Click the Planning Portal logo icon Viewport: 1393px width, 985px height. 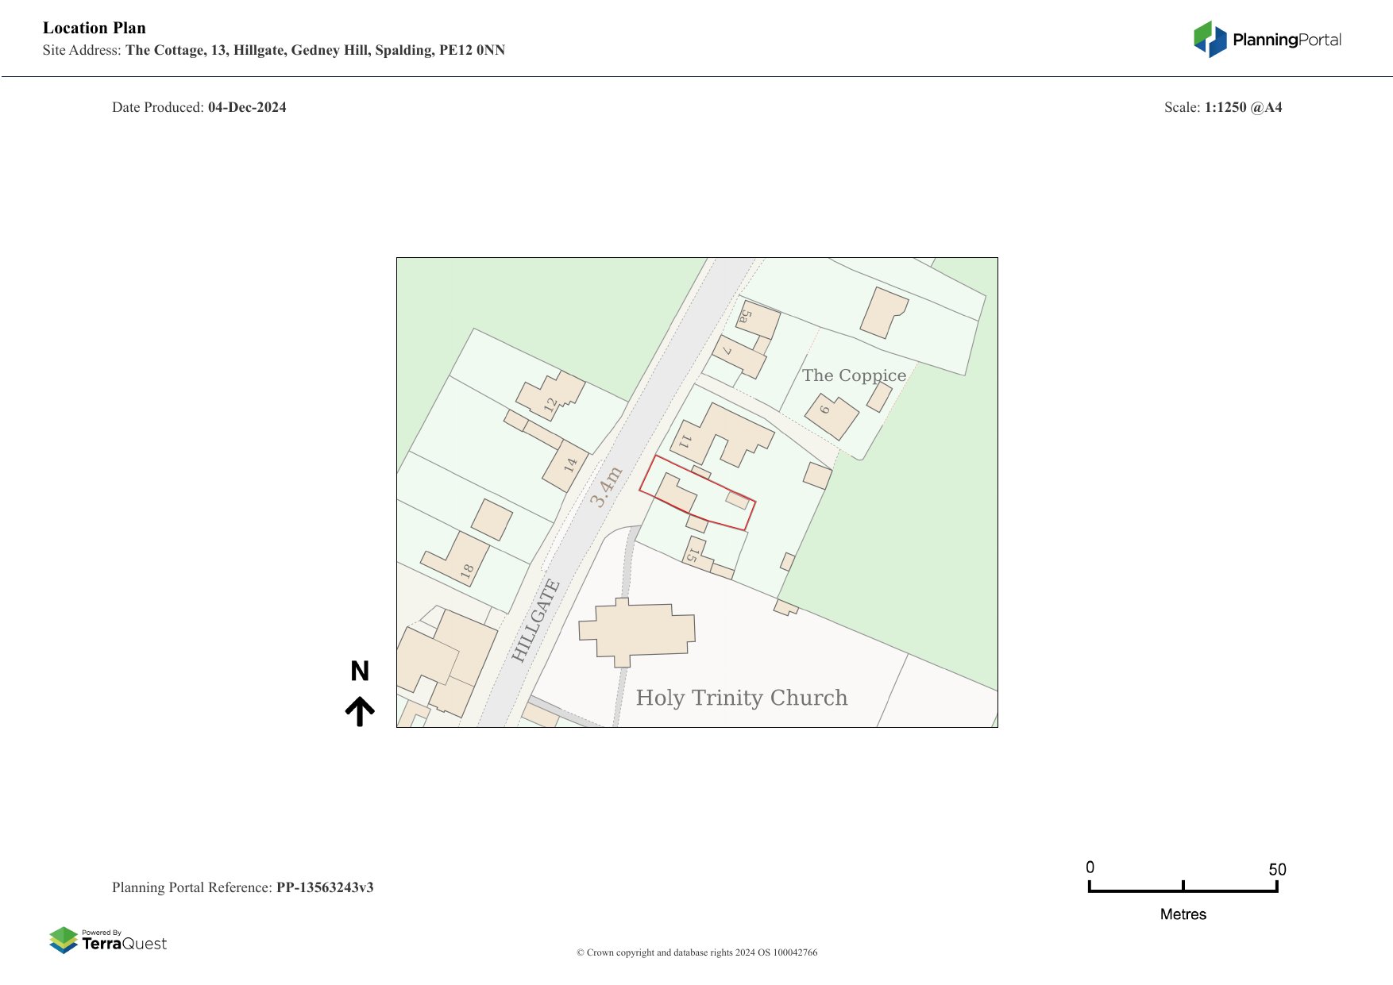[x=1210, y=39]
